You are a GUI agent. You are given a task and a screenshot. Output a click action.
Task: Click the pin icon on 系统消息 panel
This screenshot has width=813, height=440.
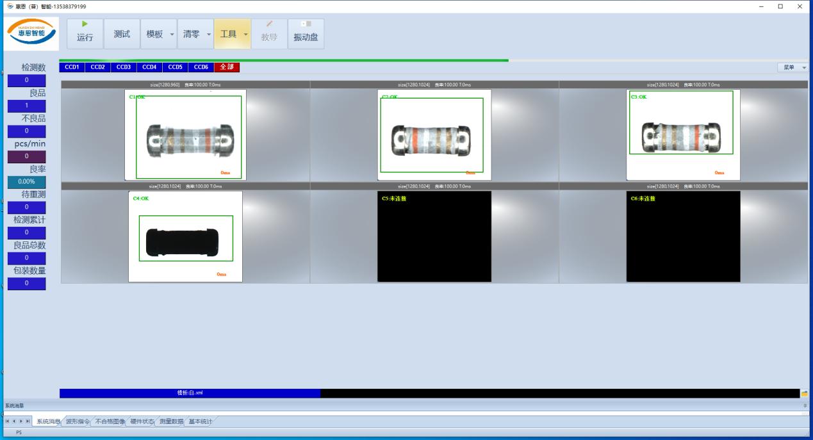(805, 405)
